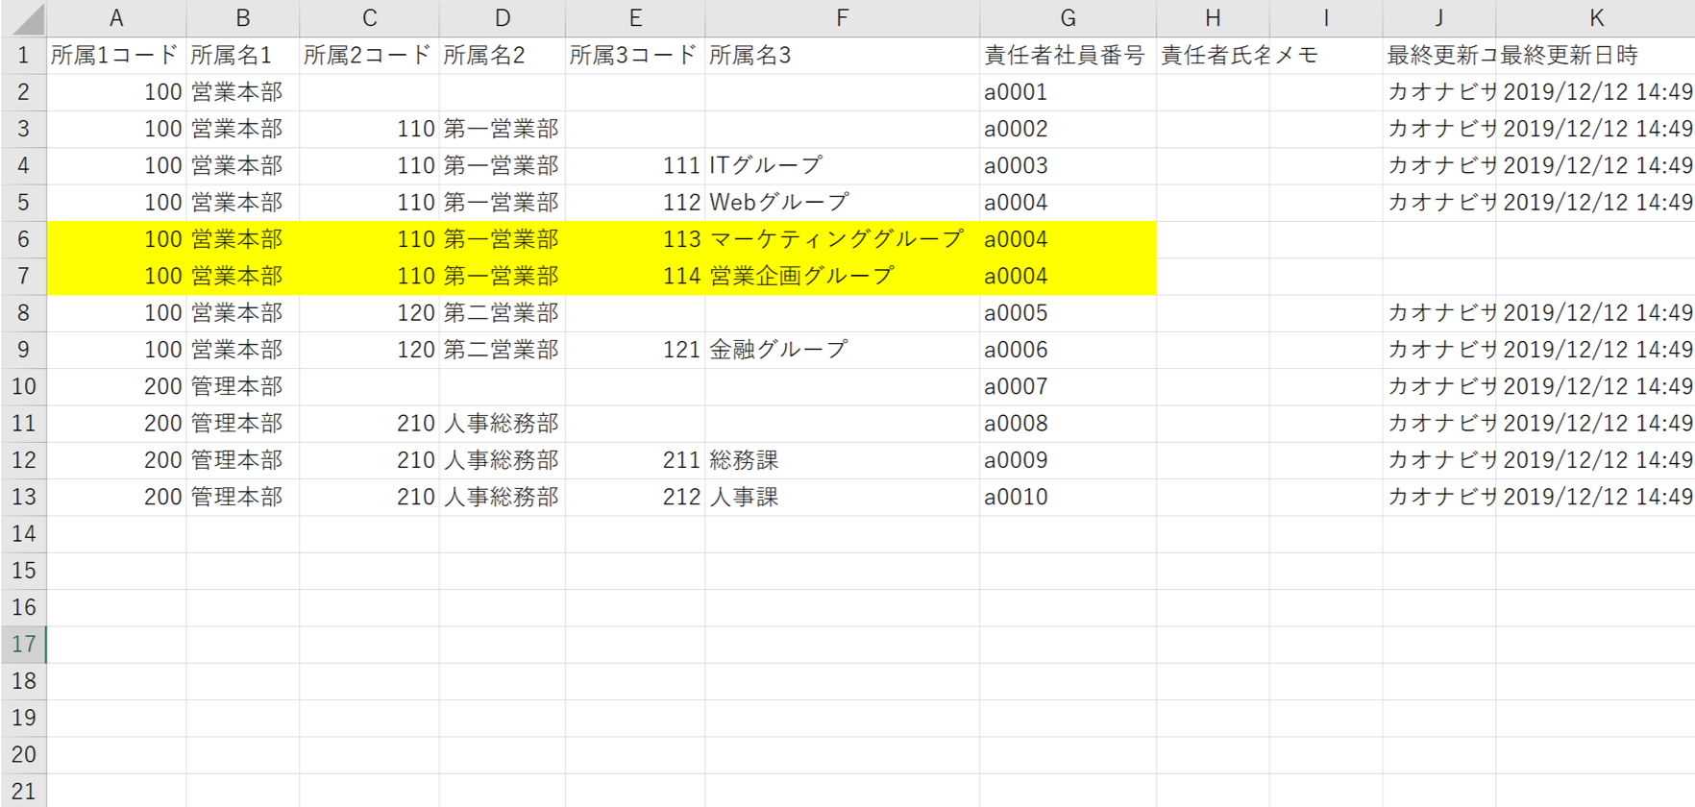The height and width of the screenshot is (807, 1695).
Task: Click the 所属1コード header cell
Action: coord(115,56)
